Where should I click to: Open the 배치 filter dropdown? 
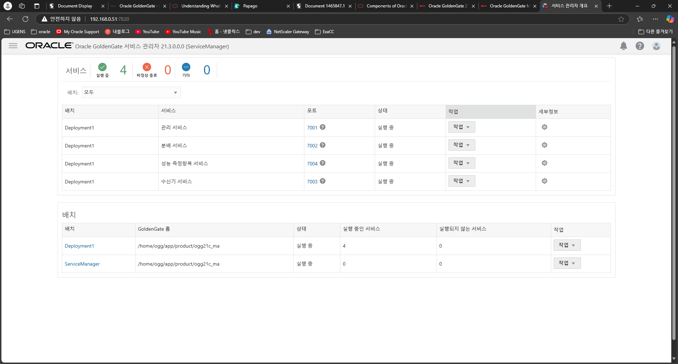coord(131,92)
